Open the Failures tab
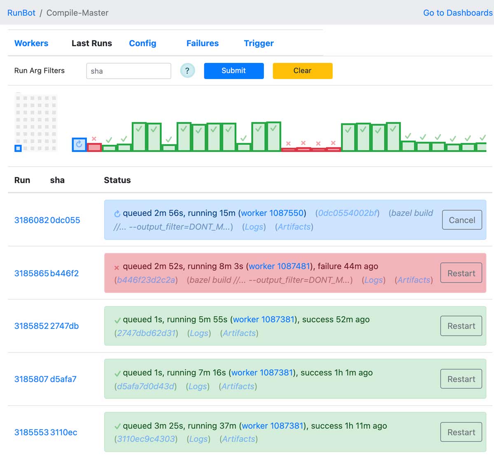Viewport: 494px width, 456px height. click(203, 43)
